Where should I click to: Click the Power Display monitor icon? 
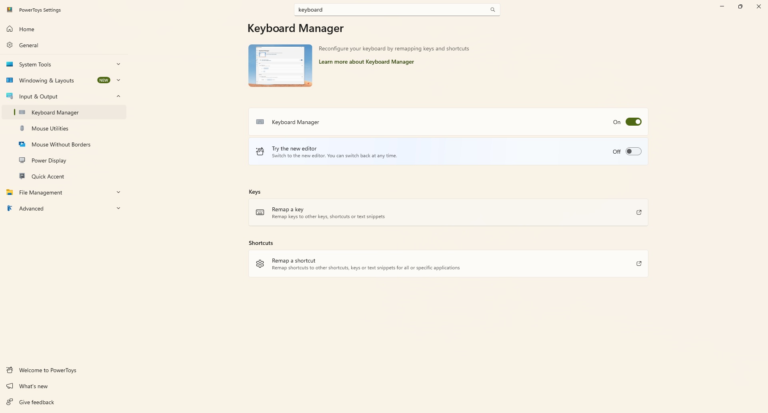coord(22,160)
